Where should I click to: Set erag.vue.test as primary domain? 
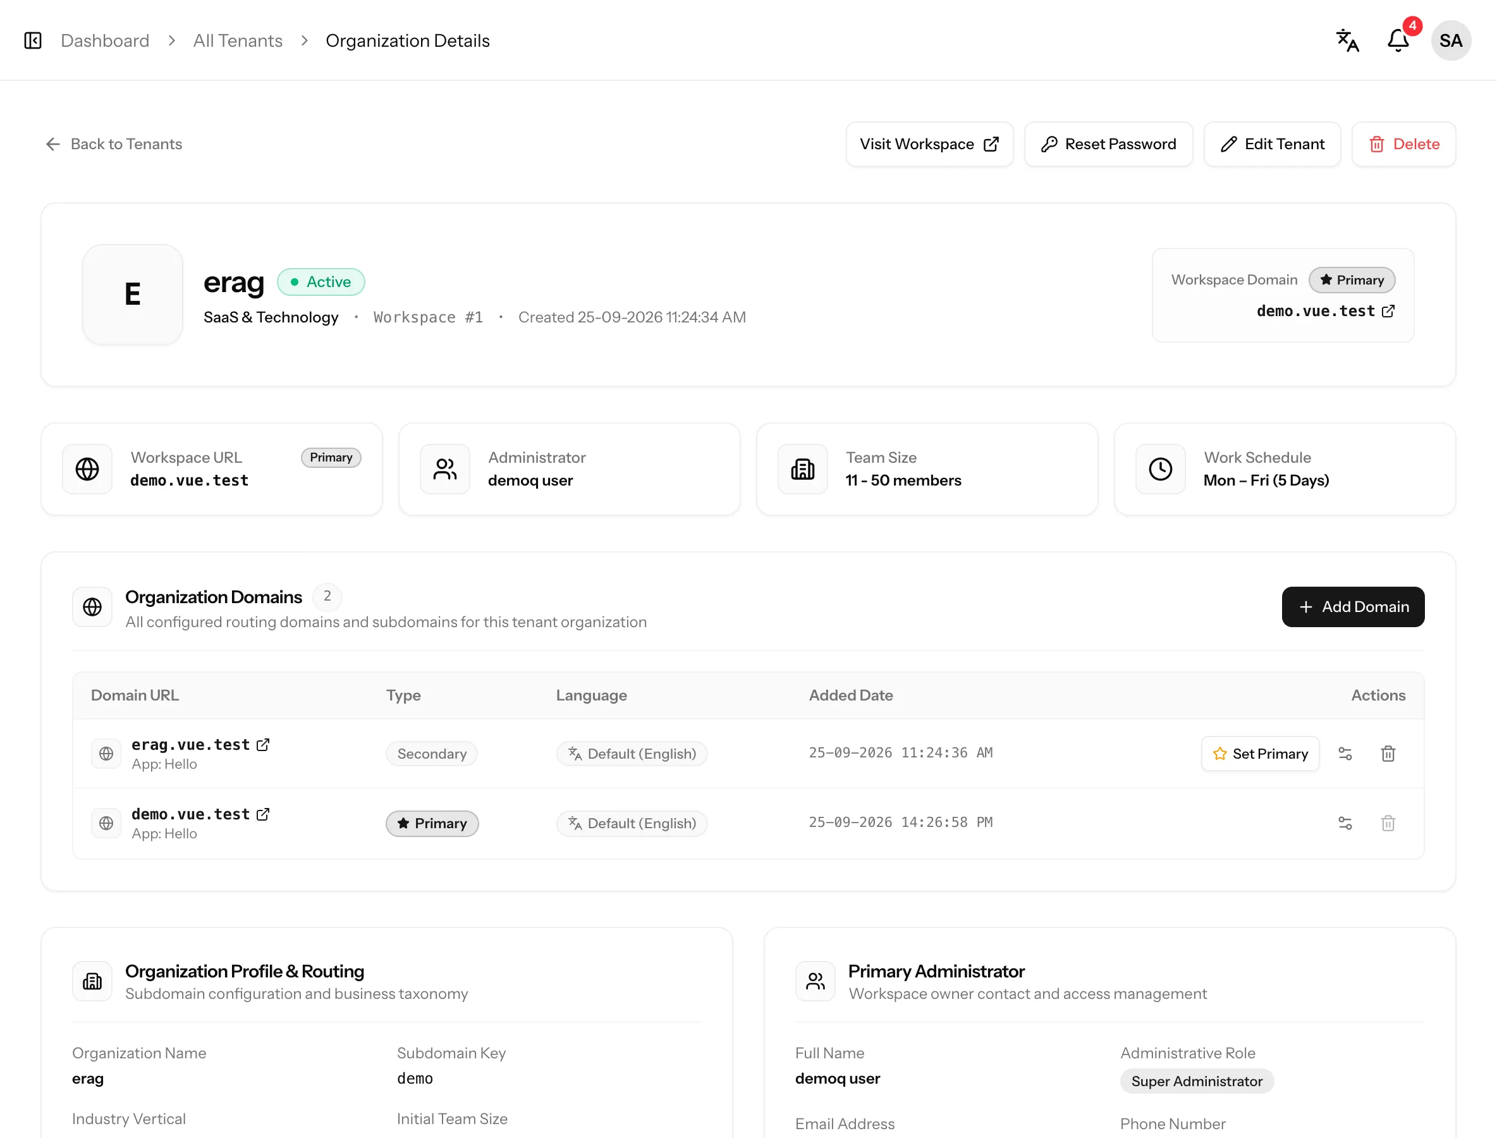1260,754
